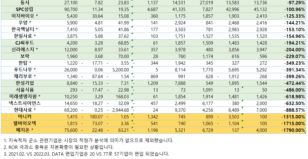Select the 현대사료 * cell

(25, 110)
